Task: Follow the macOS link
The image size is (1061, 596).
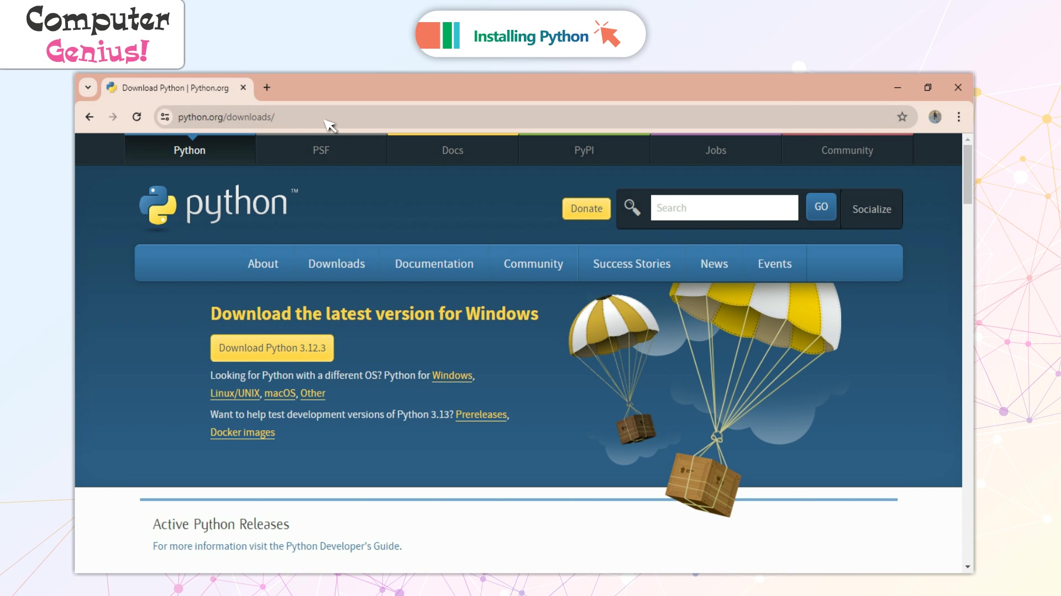Action: (x=280, y=393)
